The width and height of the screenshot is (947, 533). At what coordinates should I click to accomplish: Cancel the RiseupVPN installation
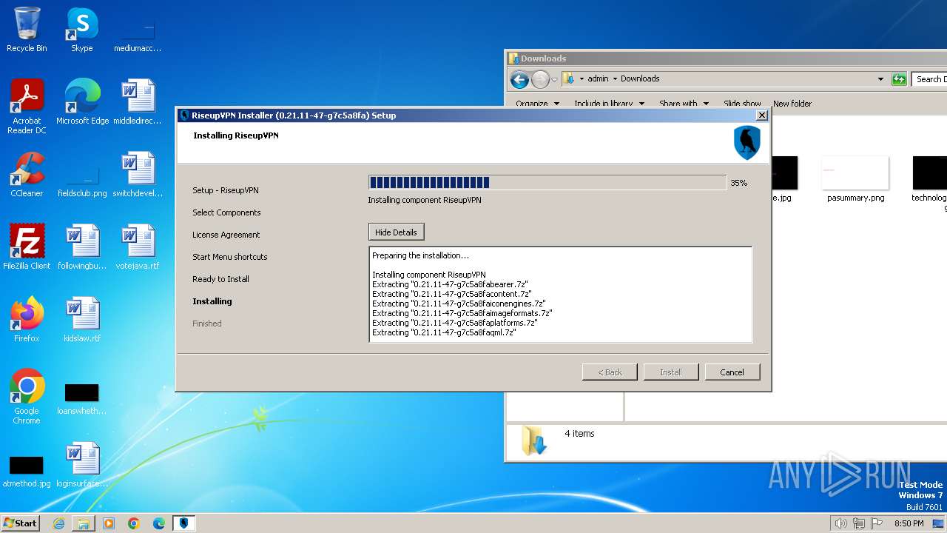[x=732, y=372]
